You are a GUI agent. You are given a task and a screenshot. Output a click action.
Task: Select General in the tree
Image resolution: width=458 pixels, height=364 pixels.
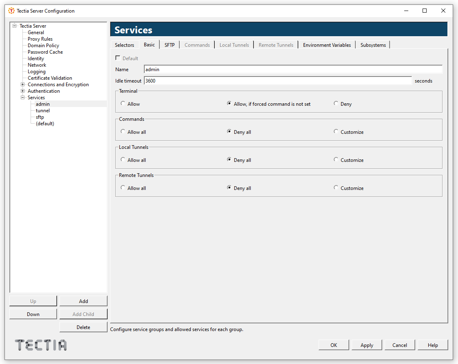pos(36,33)
